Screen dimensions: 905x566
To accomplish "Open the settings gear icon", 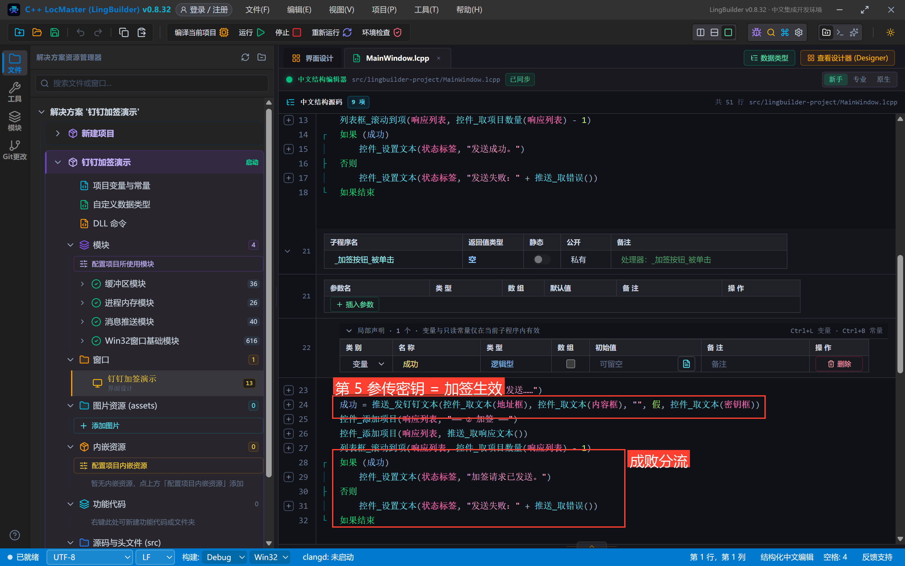I will pyautogui.click(x=799, y=33).
